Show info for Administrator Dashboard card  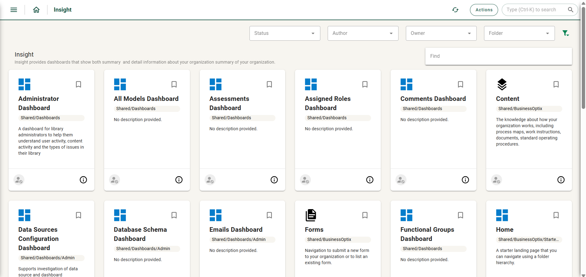coord(83,180)
